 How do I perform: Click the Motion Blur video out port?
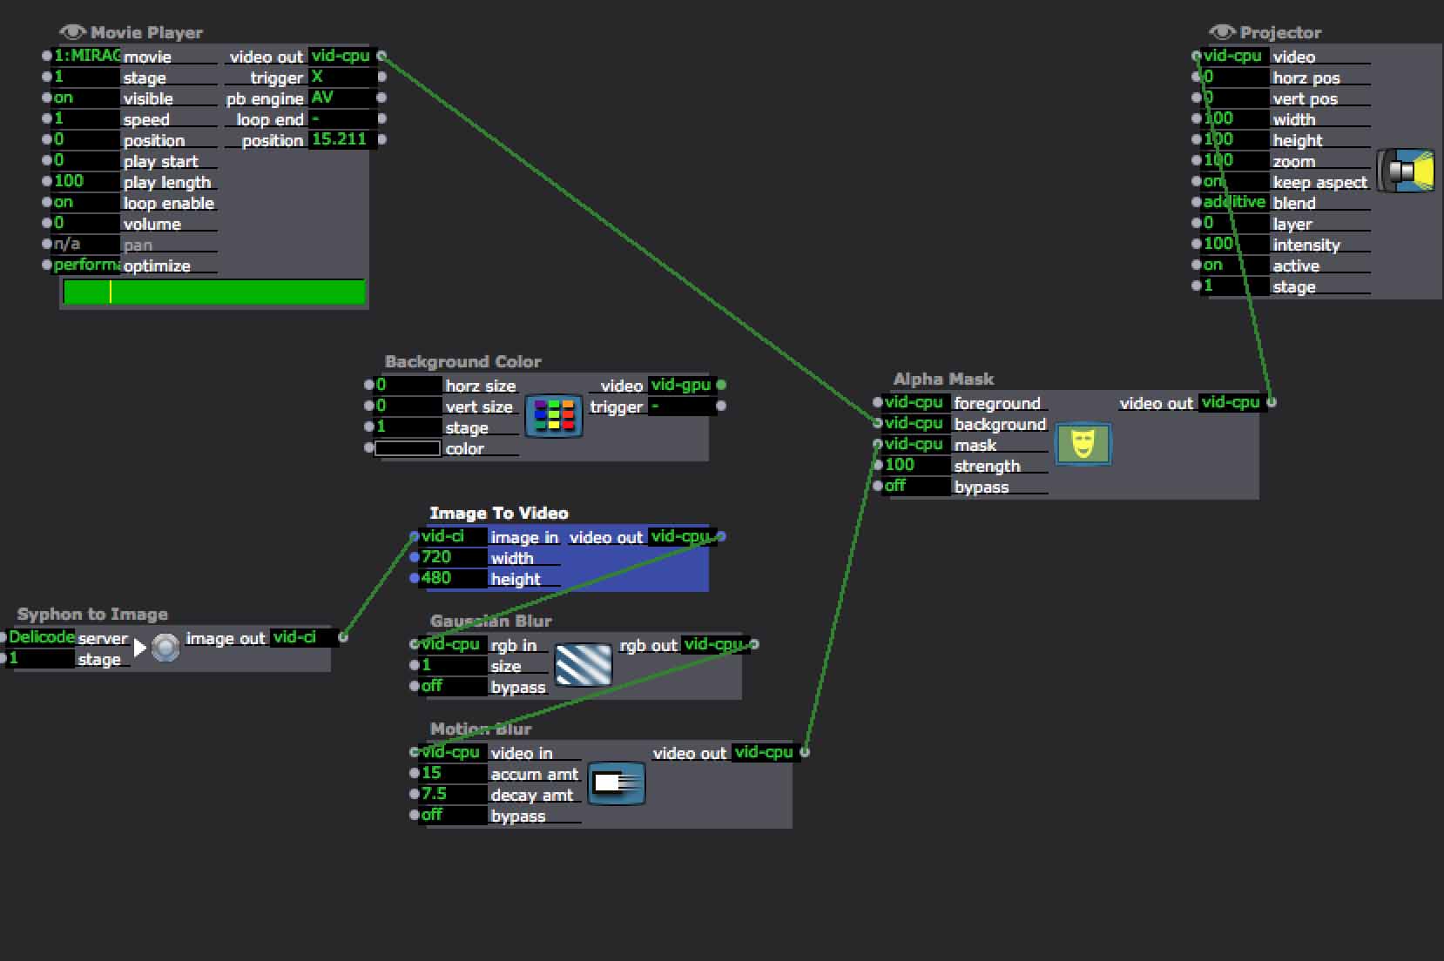tap(805, 752)
